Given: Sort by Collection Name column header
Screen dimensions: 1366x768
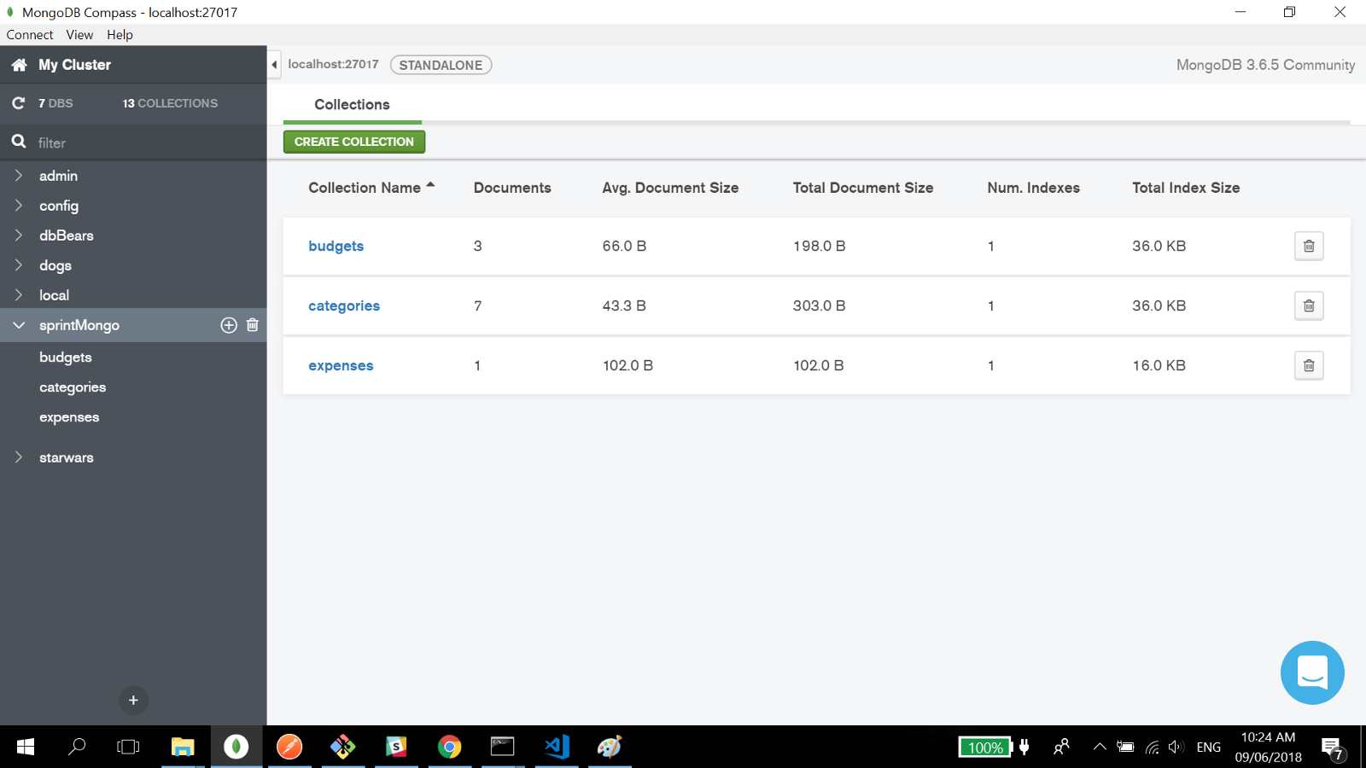Looking at the screenshot, I should 365,188.
